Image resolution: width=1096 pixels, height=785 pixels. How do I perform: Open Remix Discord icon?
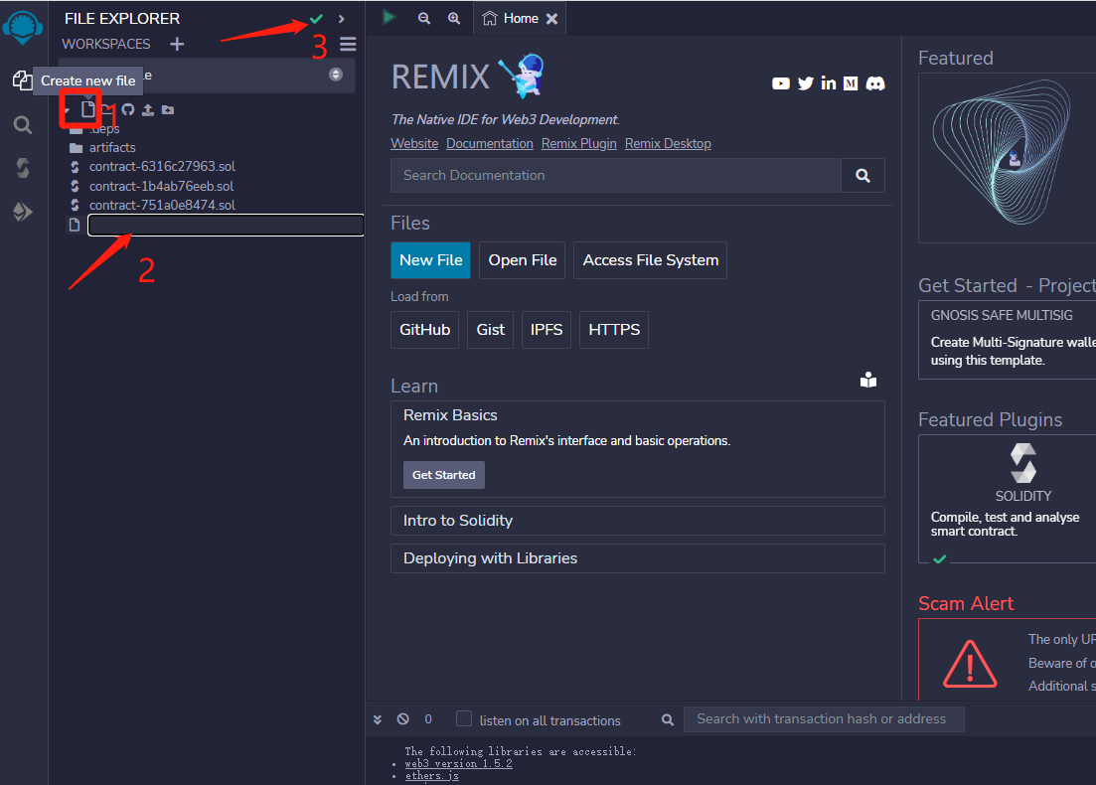pos(875,83)
